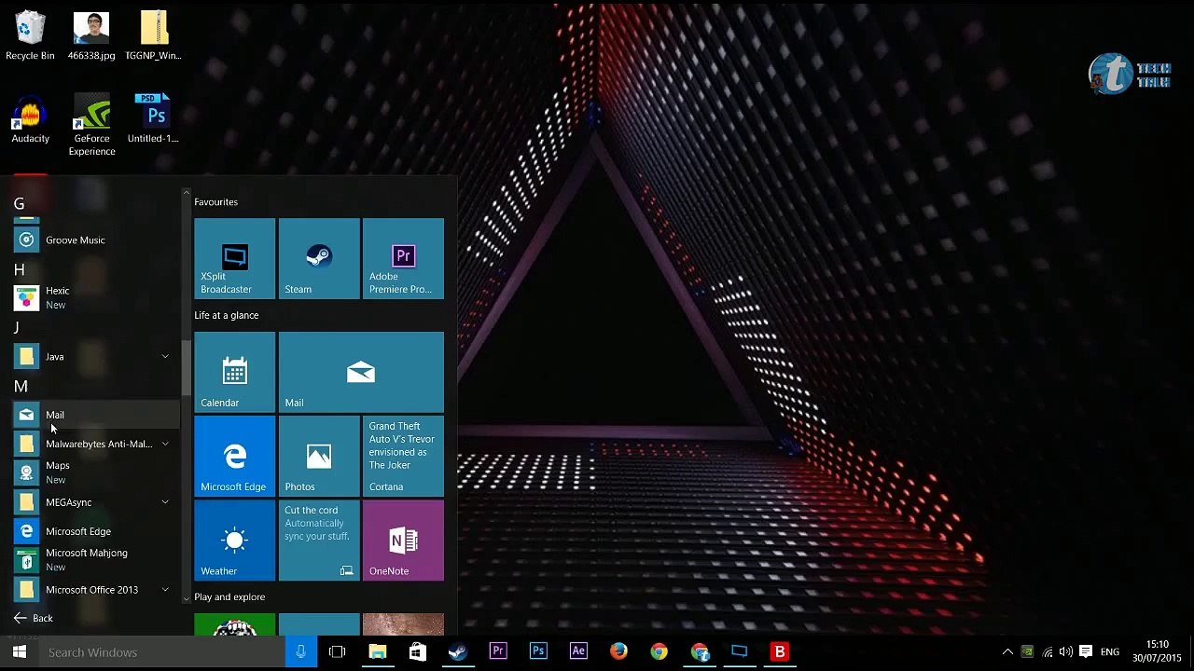Open the Steam tile in Favourites
Image resolution: width=1194 pixels, height=671 pixels.
319,258
